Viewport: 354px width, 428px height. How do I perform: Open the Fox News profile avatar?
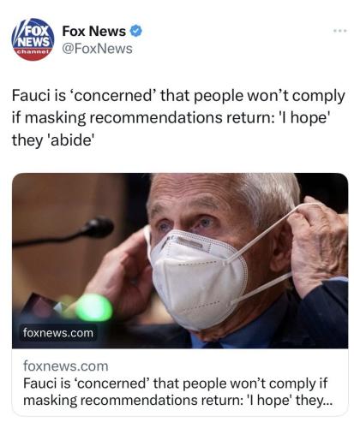(33, 39)
